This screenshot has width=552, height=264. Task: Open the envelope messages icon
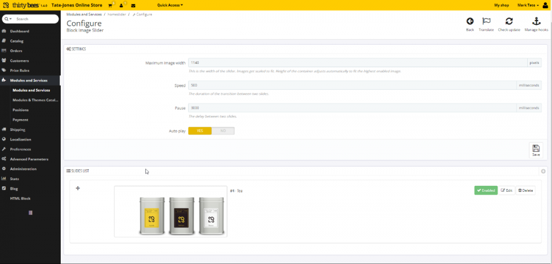[x=133, y=5]
